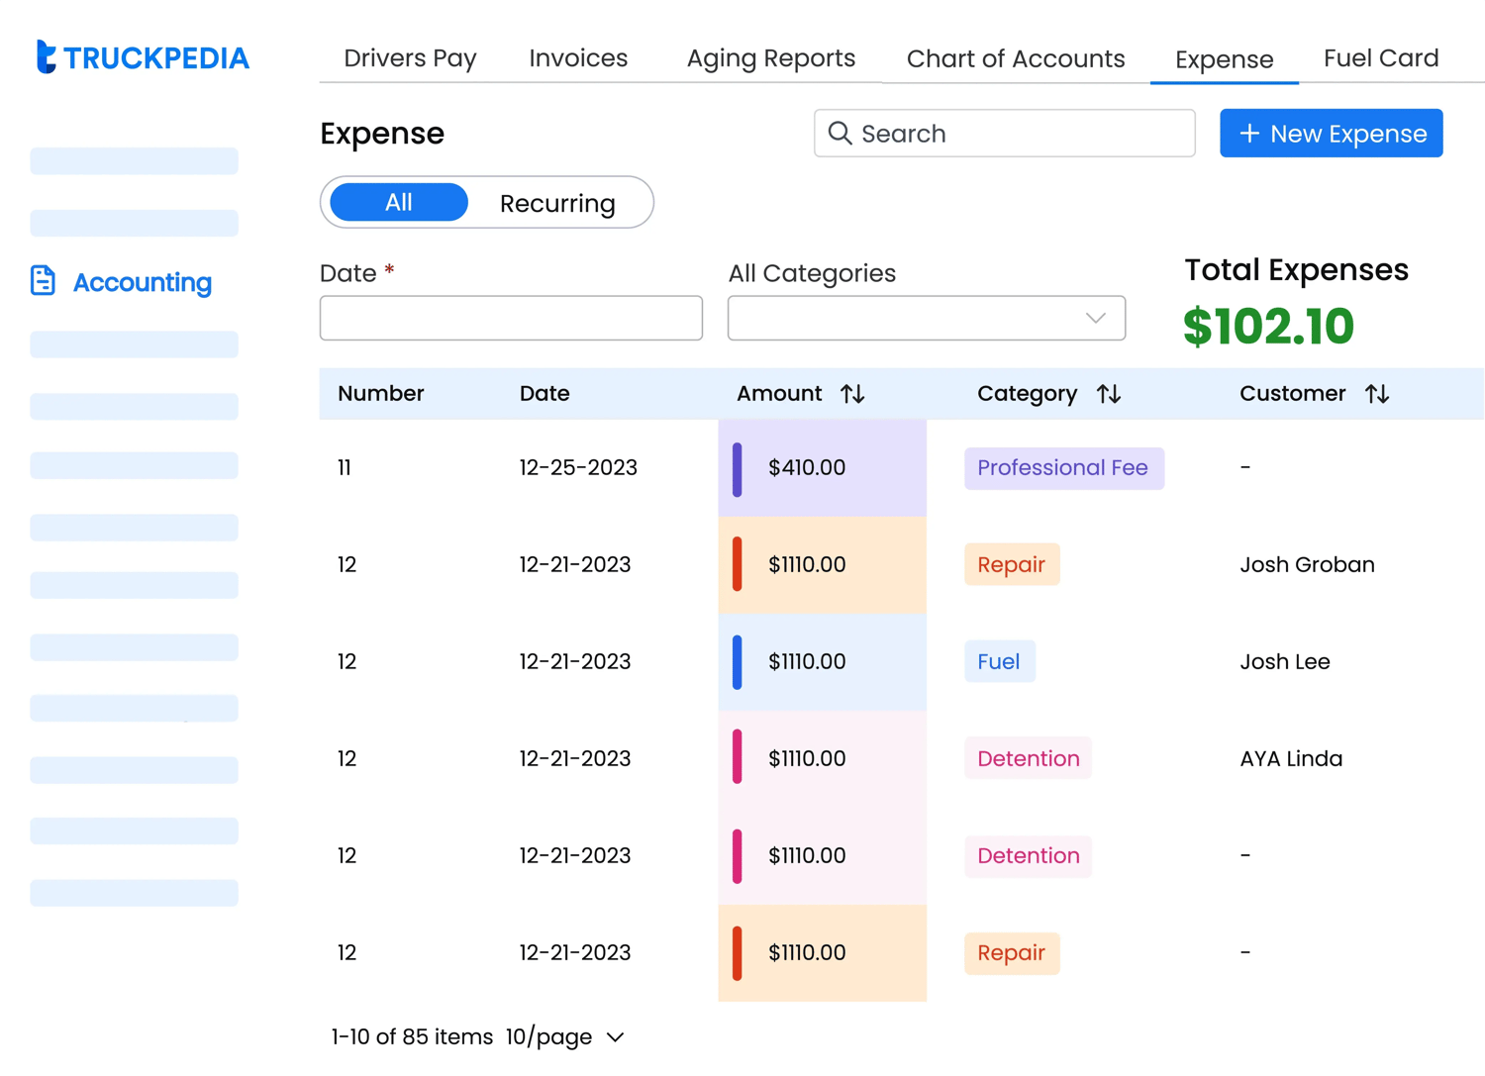
Task: Click the purple color bar beside $410.00
Action: click(x=737, y=467)
